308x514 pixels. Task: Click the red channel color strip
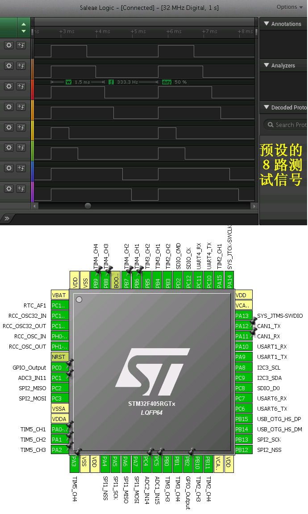pos(33,89)
